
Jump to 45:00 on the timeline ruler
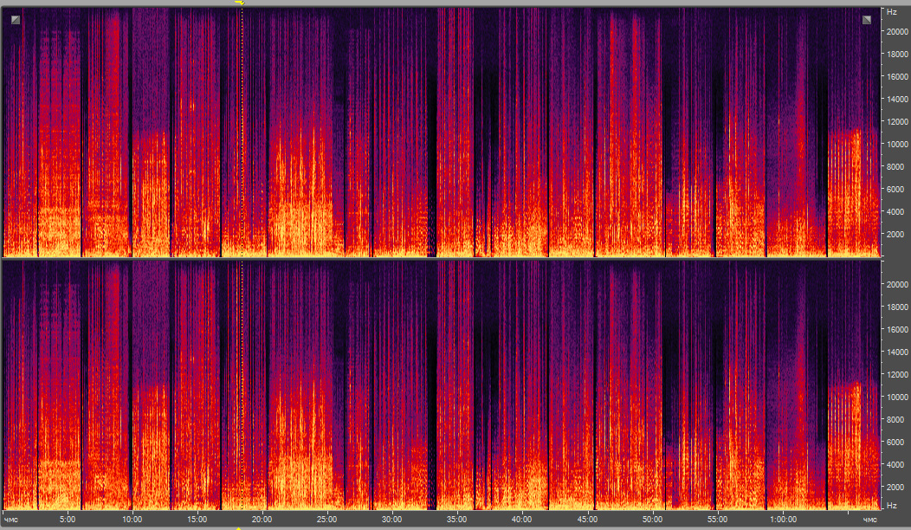587,520
